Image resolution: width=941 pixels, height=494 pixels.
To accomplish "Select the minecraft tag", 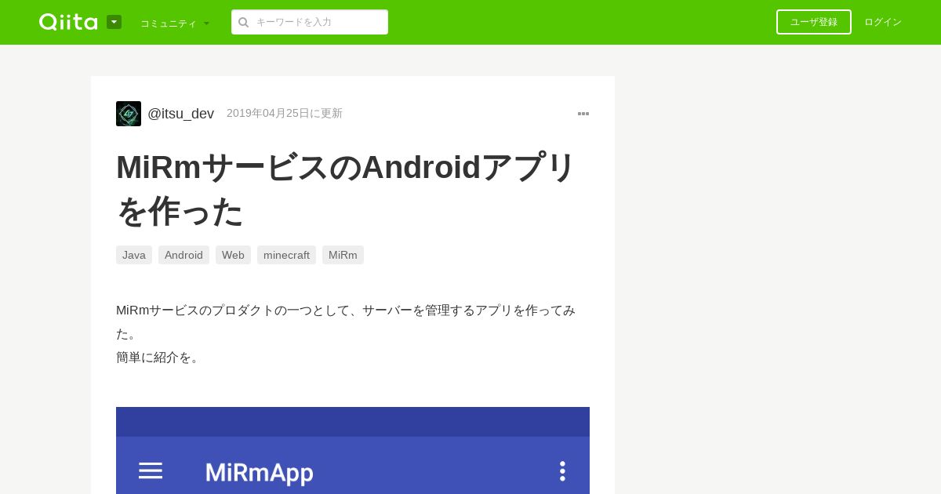I will point(286,255).
